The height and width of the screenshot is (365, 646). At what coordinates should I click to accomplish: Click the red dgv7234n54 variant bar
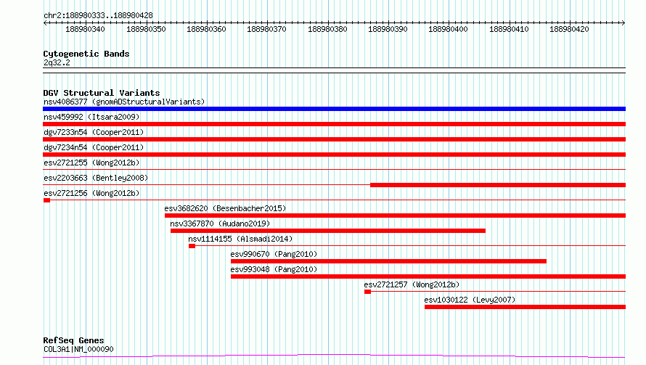point(334,155)
